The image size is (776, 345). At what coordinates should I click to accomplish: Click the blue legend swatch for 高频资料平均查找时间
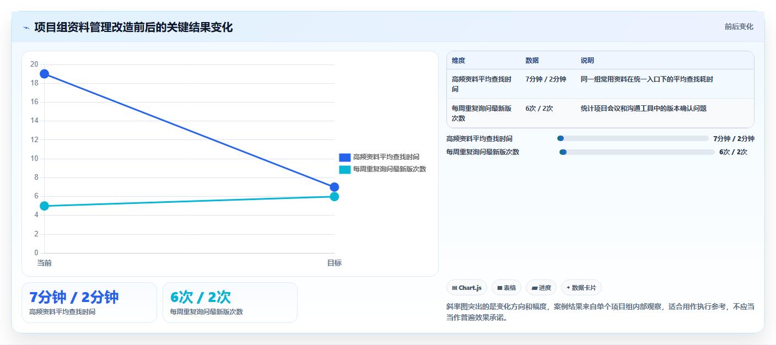pos(345,157)
